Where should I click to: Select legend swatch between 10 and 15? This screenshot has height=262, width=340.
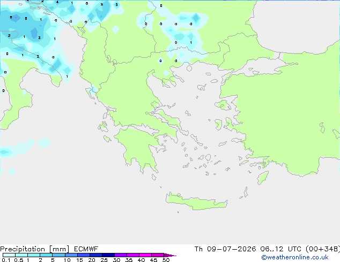pos(71,255)
